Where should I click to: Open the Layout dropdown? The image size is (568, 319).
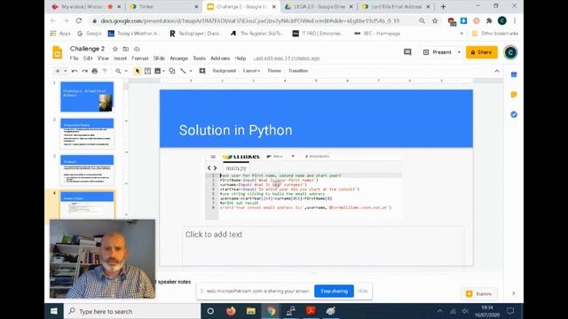tap(251, 71)
